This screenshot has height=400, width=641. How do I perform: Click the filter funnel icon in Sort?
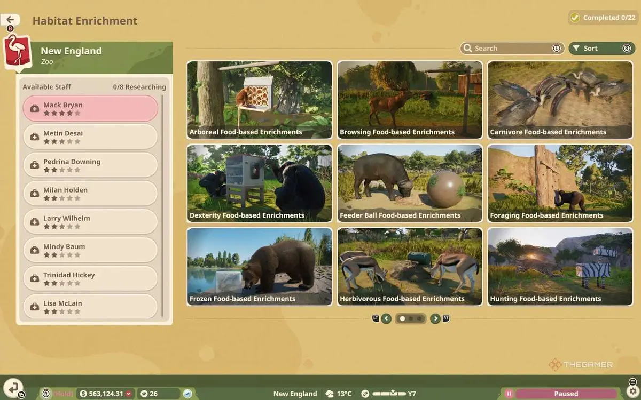click(x=576, y=48)
